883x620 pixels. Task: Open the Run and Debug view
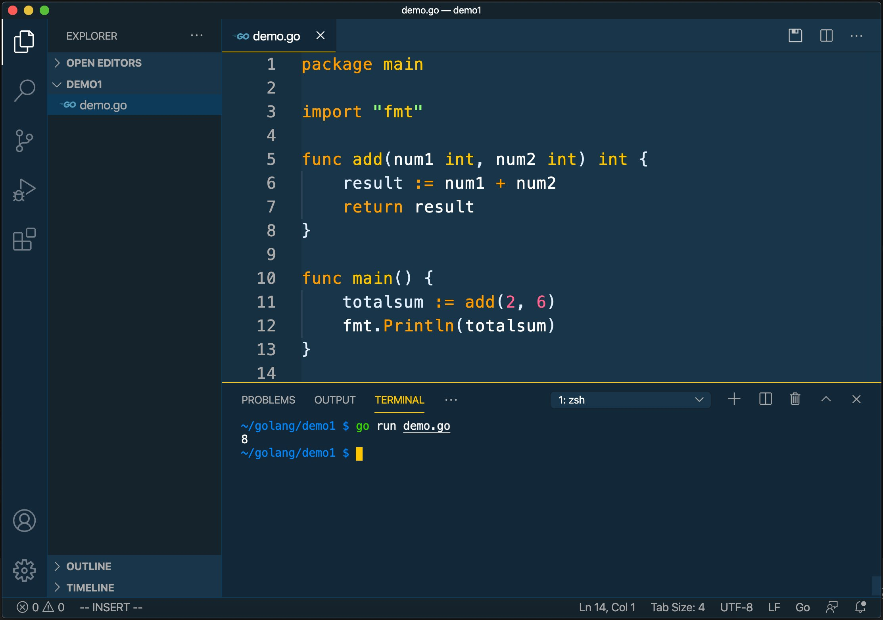(25, 189)
